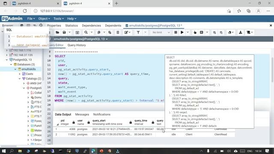
Task: Click the Filter funnel icon
Action: [138, 33]
